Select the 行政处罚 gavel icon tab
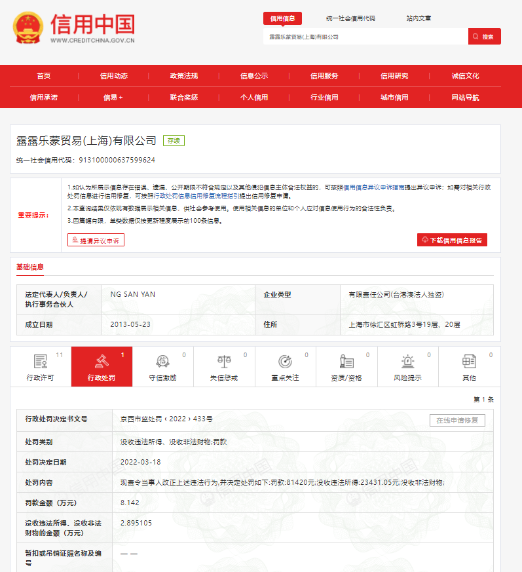This screenshot has width=522, height=572. [102, 367]
